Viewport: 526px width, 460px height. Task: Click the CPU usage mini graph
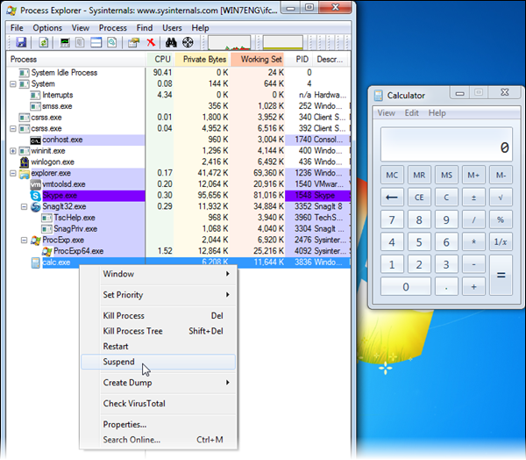pos(229,43)
